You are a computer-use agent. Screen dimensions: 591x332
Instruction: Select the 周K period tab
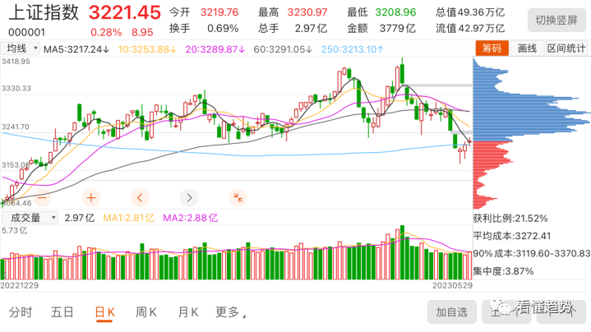146,311
